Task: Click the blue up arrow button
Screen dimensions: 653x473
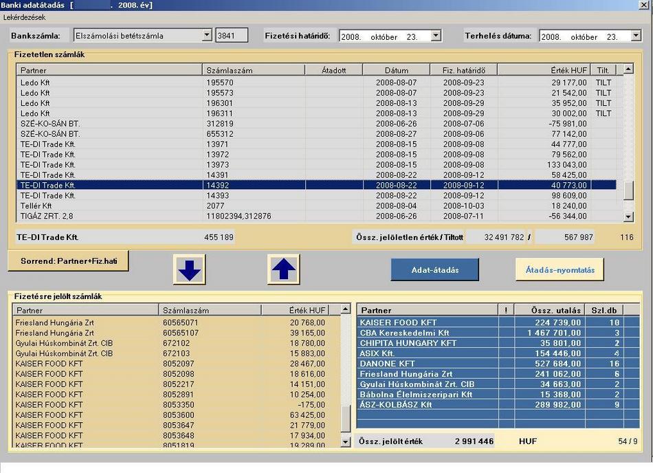Action: 284,269
